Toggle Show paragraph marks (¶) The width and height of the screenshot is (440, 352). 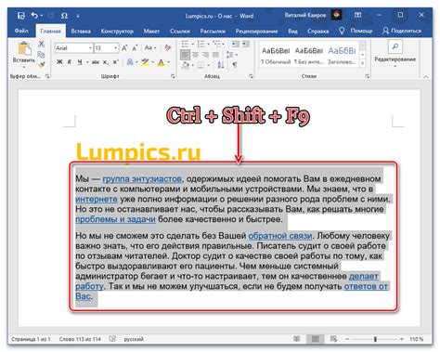click(235, 65)
